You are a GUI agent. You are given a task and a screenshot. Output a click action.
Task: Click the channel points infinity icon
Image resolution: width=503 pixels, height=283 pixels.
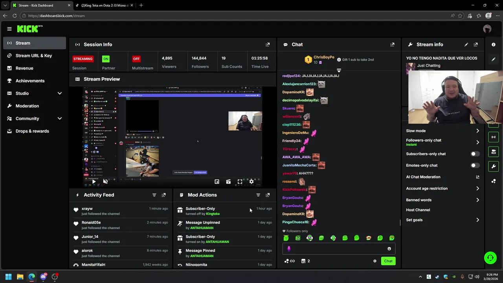coord(290,261)
